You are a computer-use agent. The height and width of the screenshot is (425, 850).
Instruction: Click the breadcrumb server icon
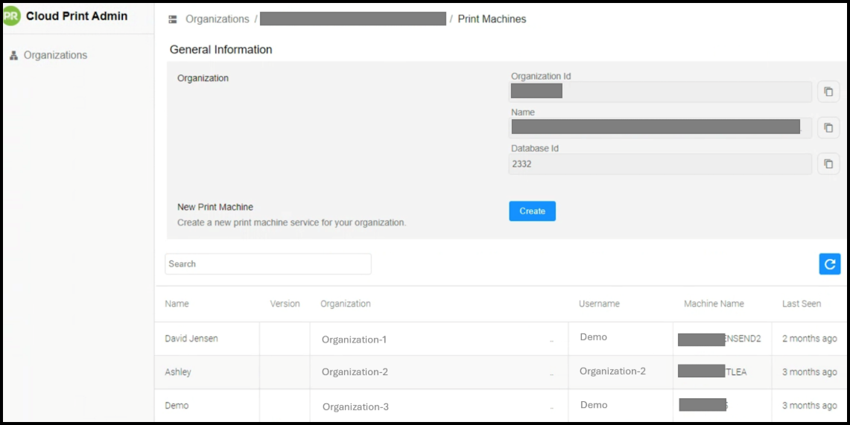pos(173,19)
